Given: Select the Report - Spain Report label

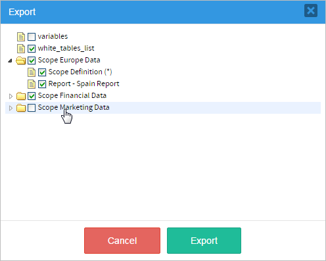Looking at the screenshot, I should (x=84, y=83).
